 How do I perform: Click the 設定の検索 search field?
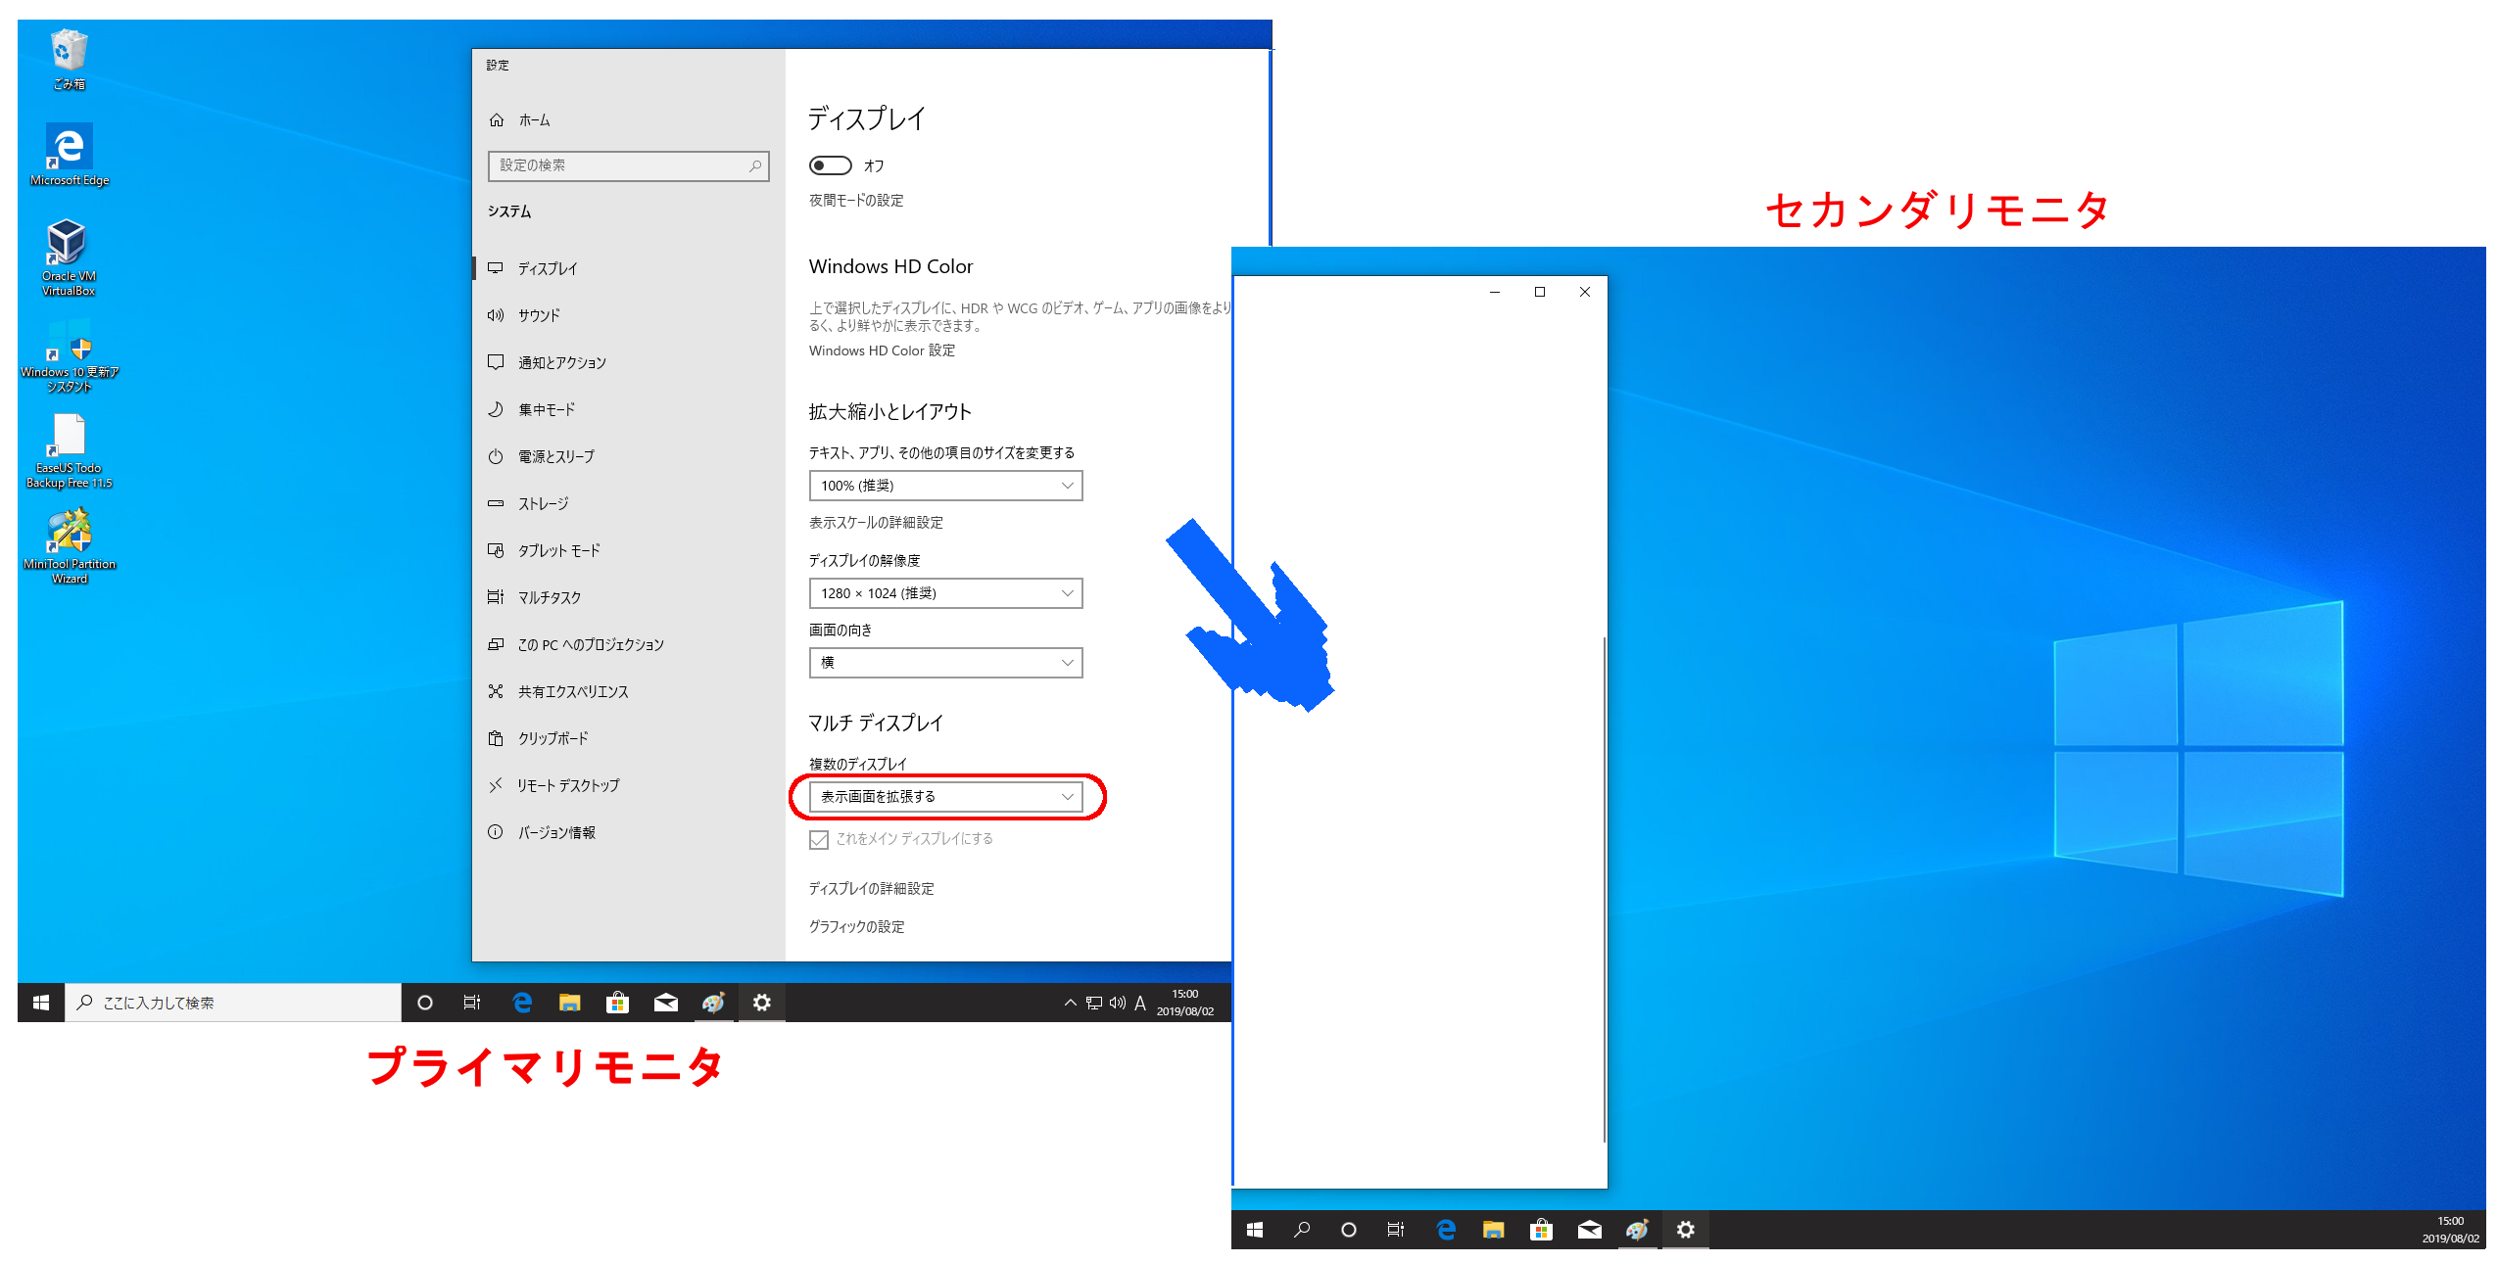627,165
